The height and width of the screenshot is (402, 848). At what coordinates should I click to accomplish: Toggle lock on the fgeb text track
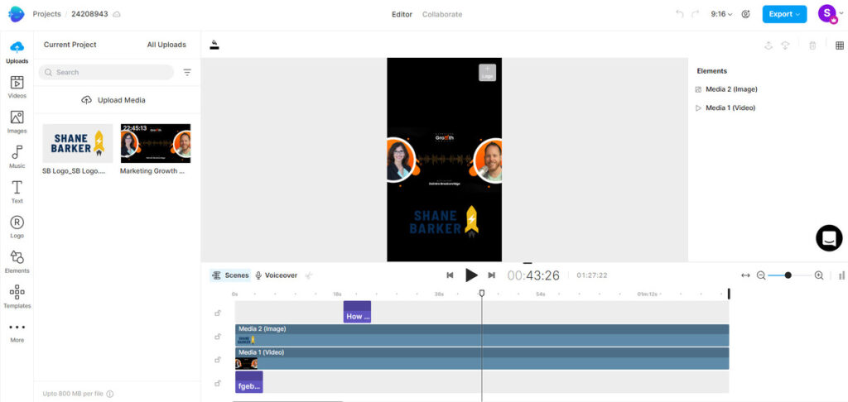218,382
